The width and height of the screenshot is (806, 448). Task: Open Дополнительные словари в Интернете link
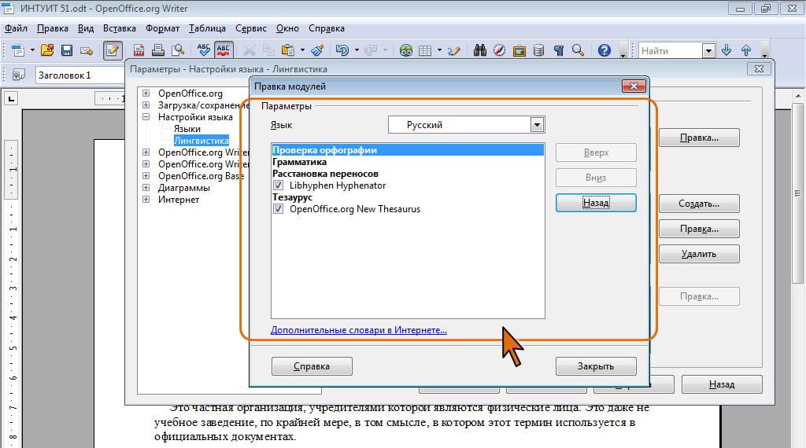click(x=359, y=331)
